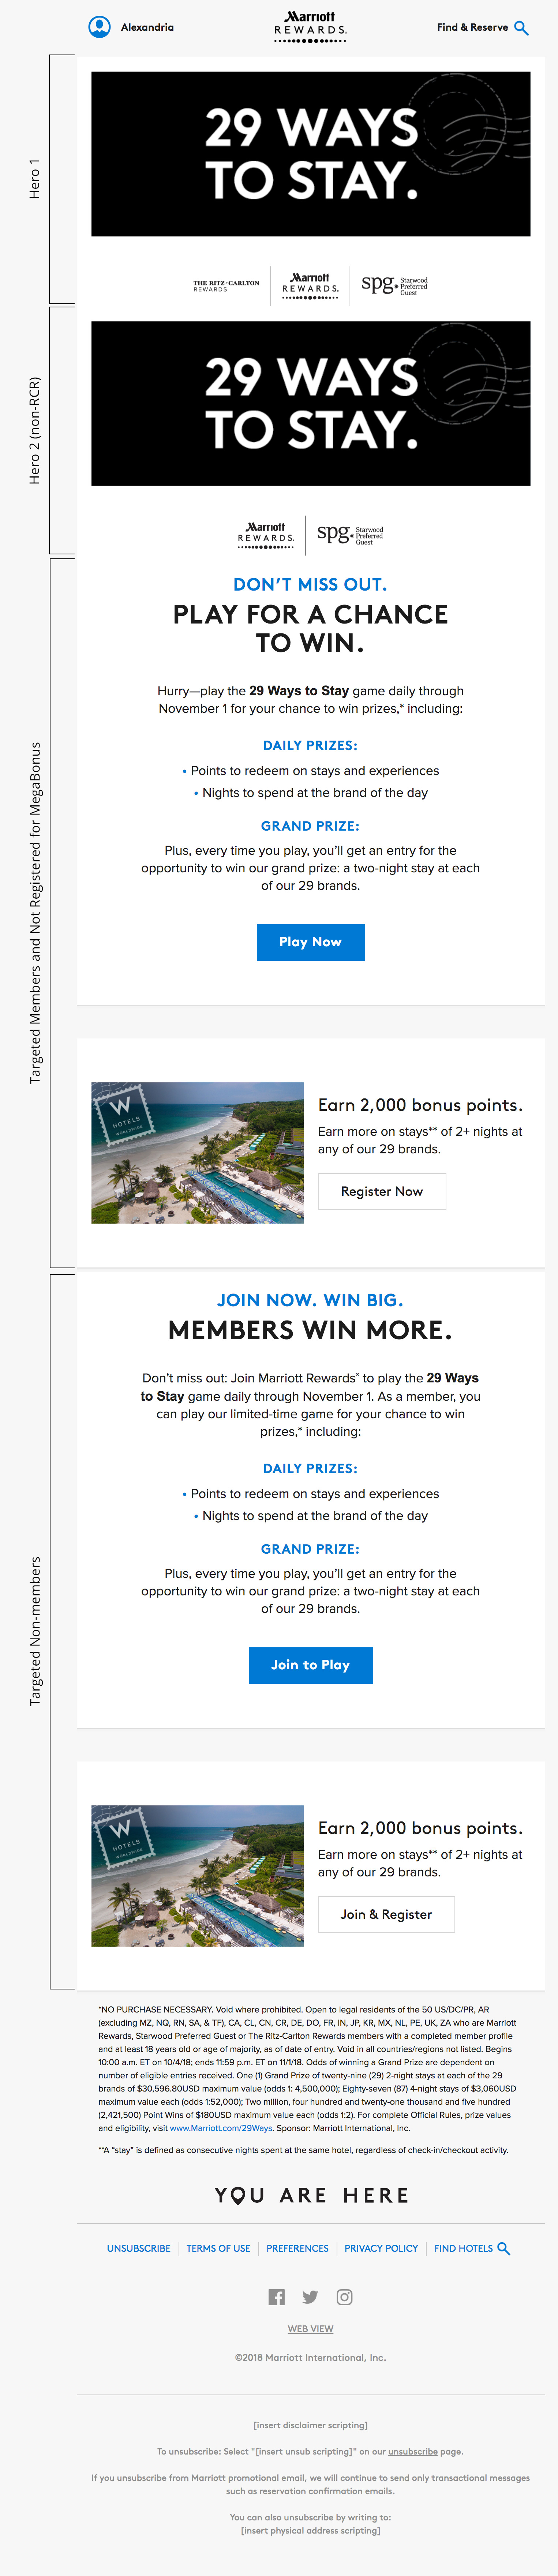Open the Twitter bird icon
The height and width of the screenshot is (2576, 558).
pyautogui.click(x=310, y=2297)
